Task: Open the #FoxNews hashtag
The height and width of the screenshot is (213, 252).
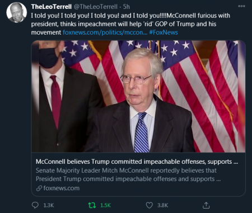Action: pyautogui.click(x=164, y=32)
